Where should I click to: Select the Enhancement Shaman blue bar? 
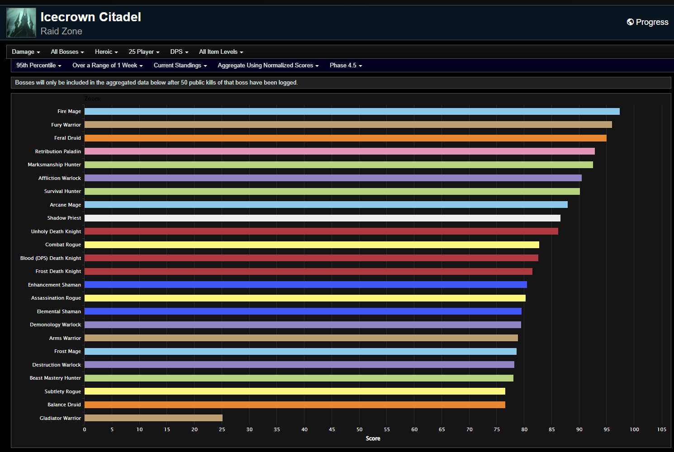pos(306,285)
